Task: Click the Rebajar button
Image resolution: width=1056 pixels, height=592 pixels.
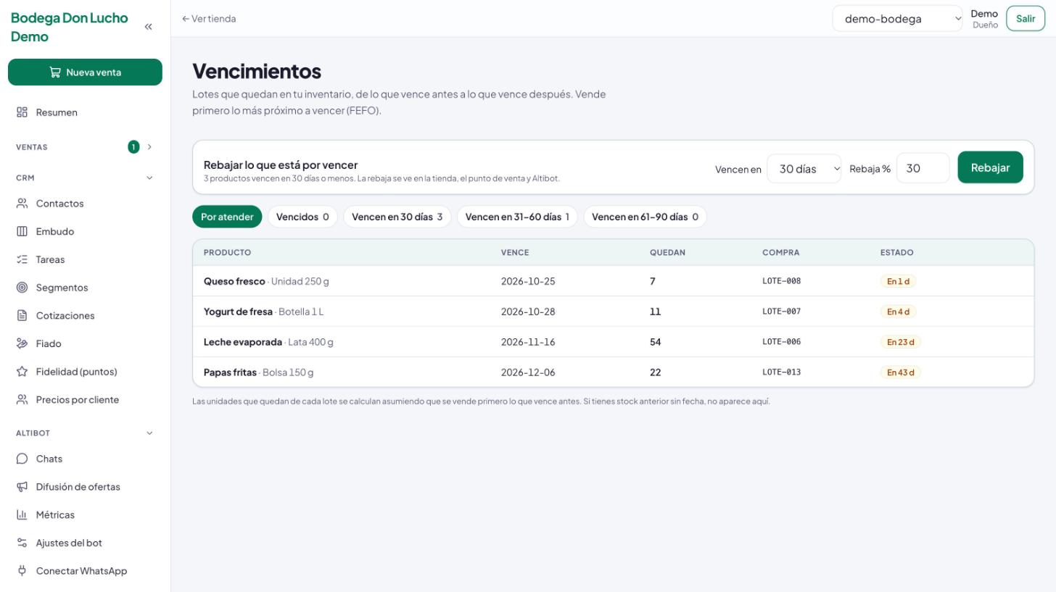Action: [990, 167]
